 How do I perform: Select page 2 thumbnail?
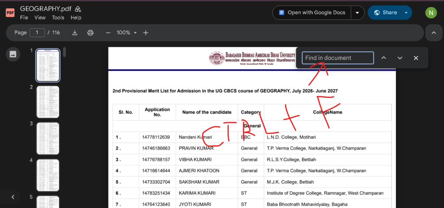coord(48,102)
